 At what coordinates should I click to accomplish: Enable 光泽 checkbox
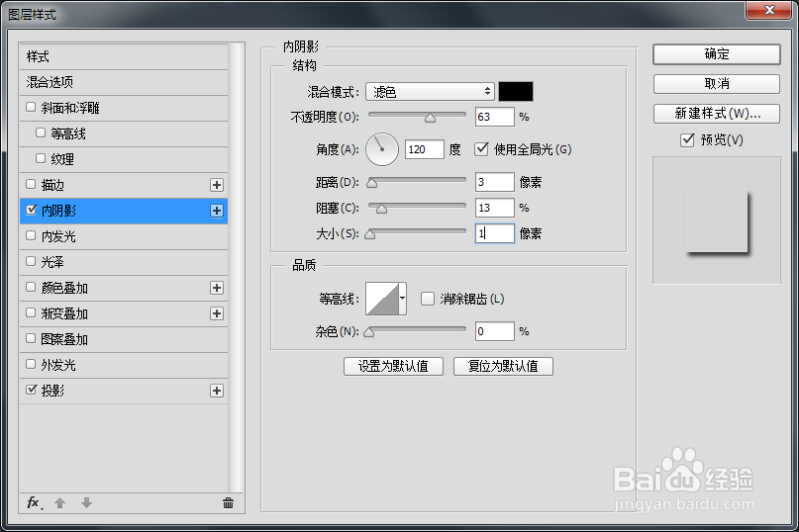(31, 261)
